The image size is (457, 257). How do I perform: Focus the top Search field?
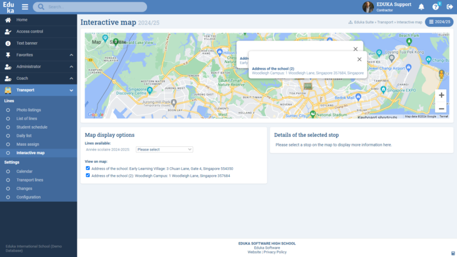[x=90, y=7]
